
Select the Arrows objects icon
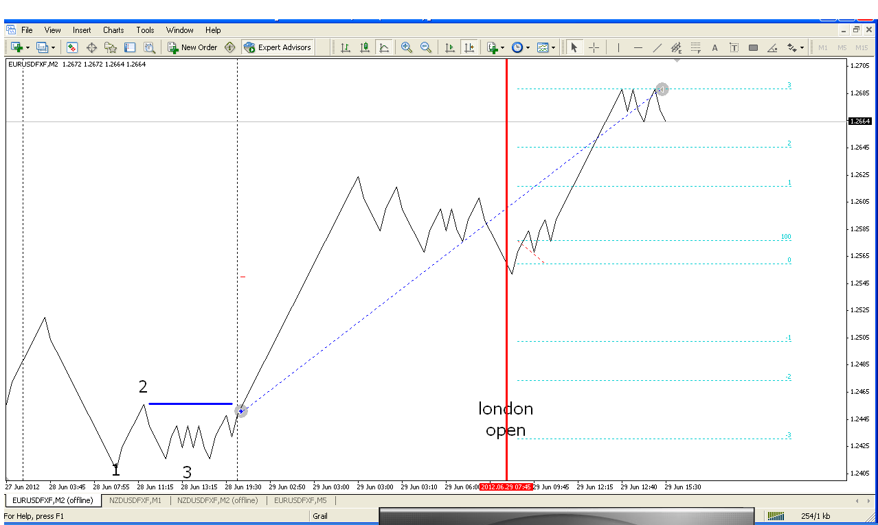pos(791,47)
